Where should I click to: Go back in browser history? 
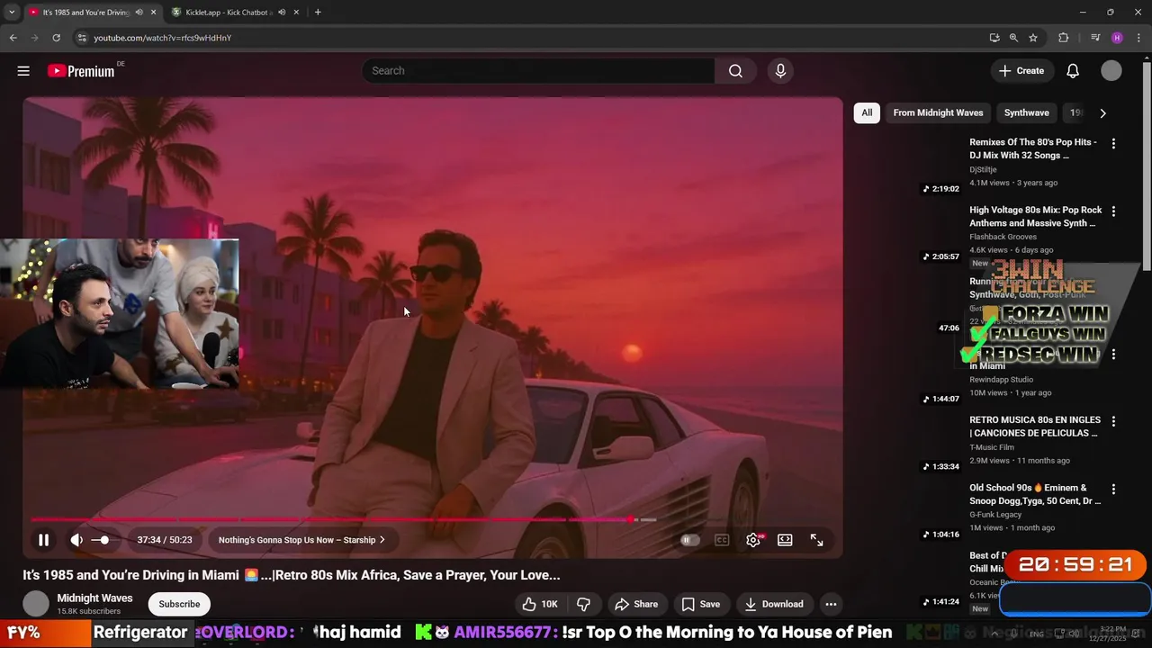tap(13, 38)
